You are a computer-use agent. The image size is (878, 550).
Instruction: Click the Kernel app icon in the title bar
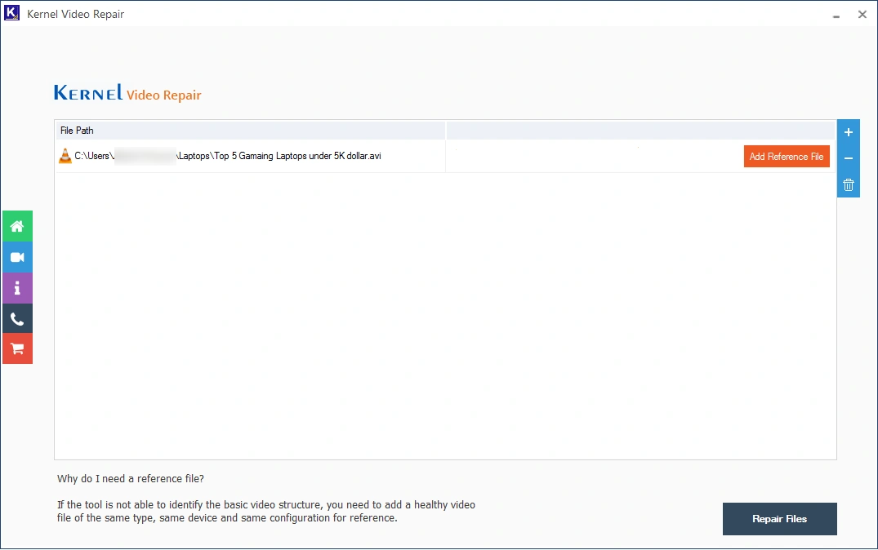click(x=11, y=13)
